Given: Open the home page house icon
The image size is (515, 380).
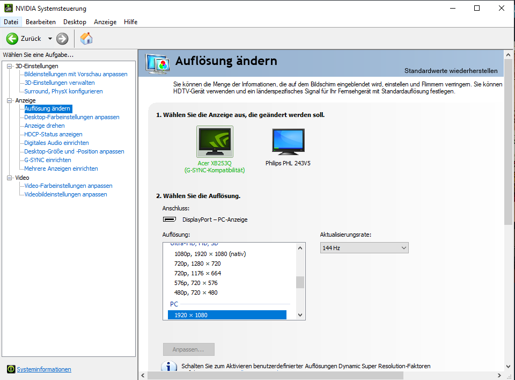Looking at the screenshot, I should pos(86,39).
